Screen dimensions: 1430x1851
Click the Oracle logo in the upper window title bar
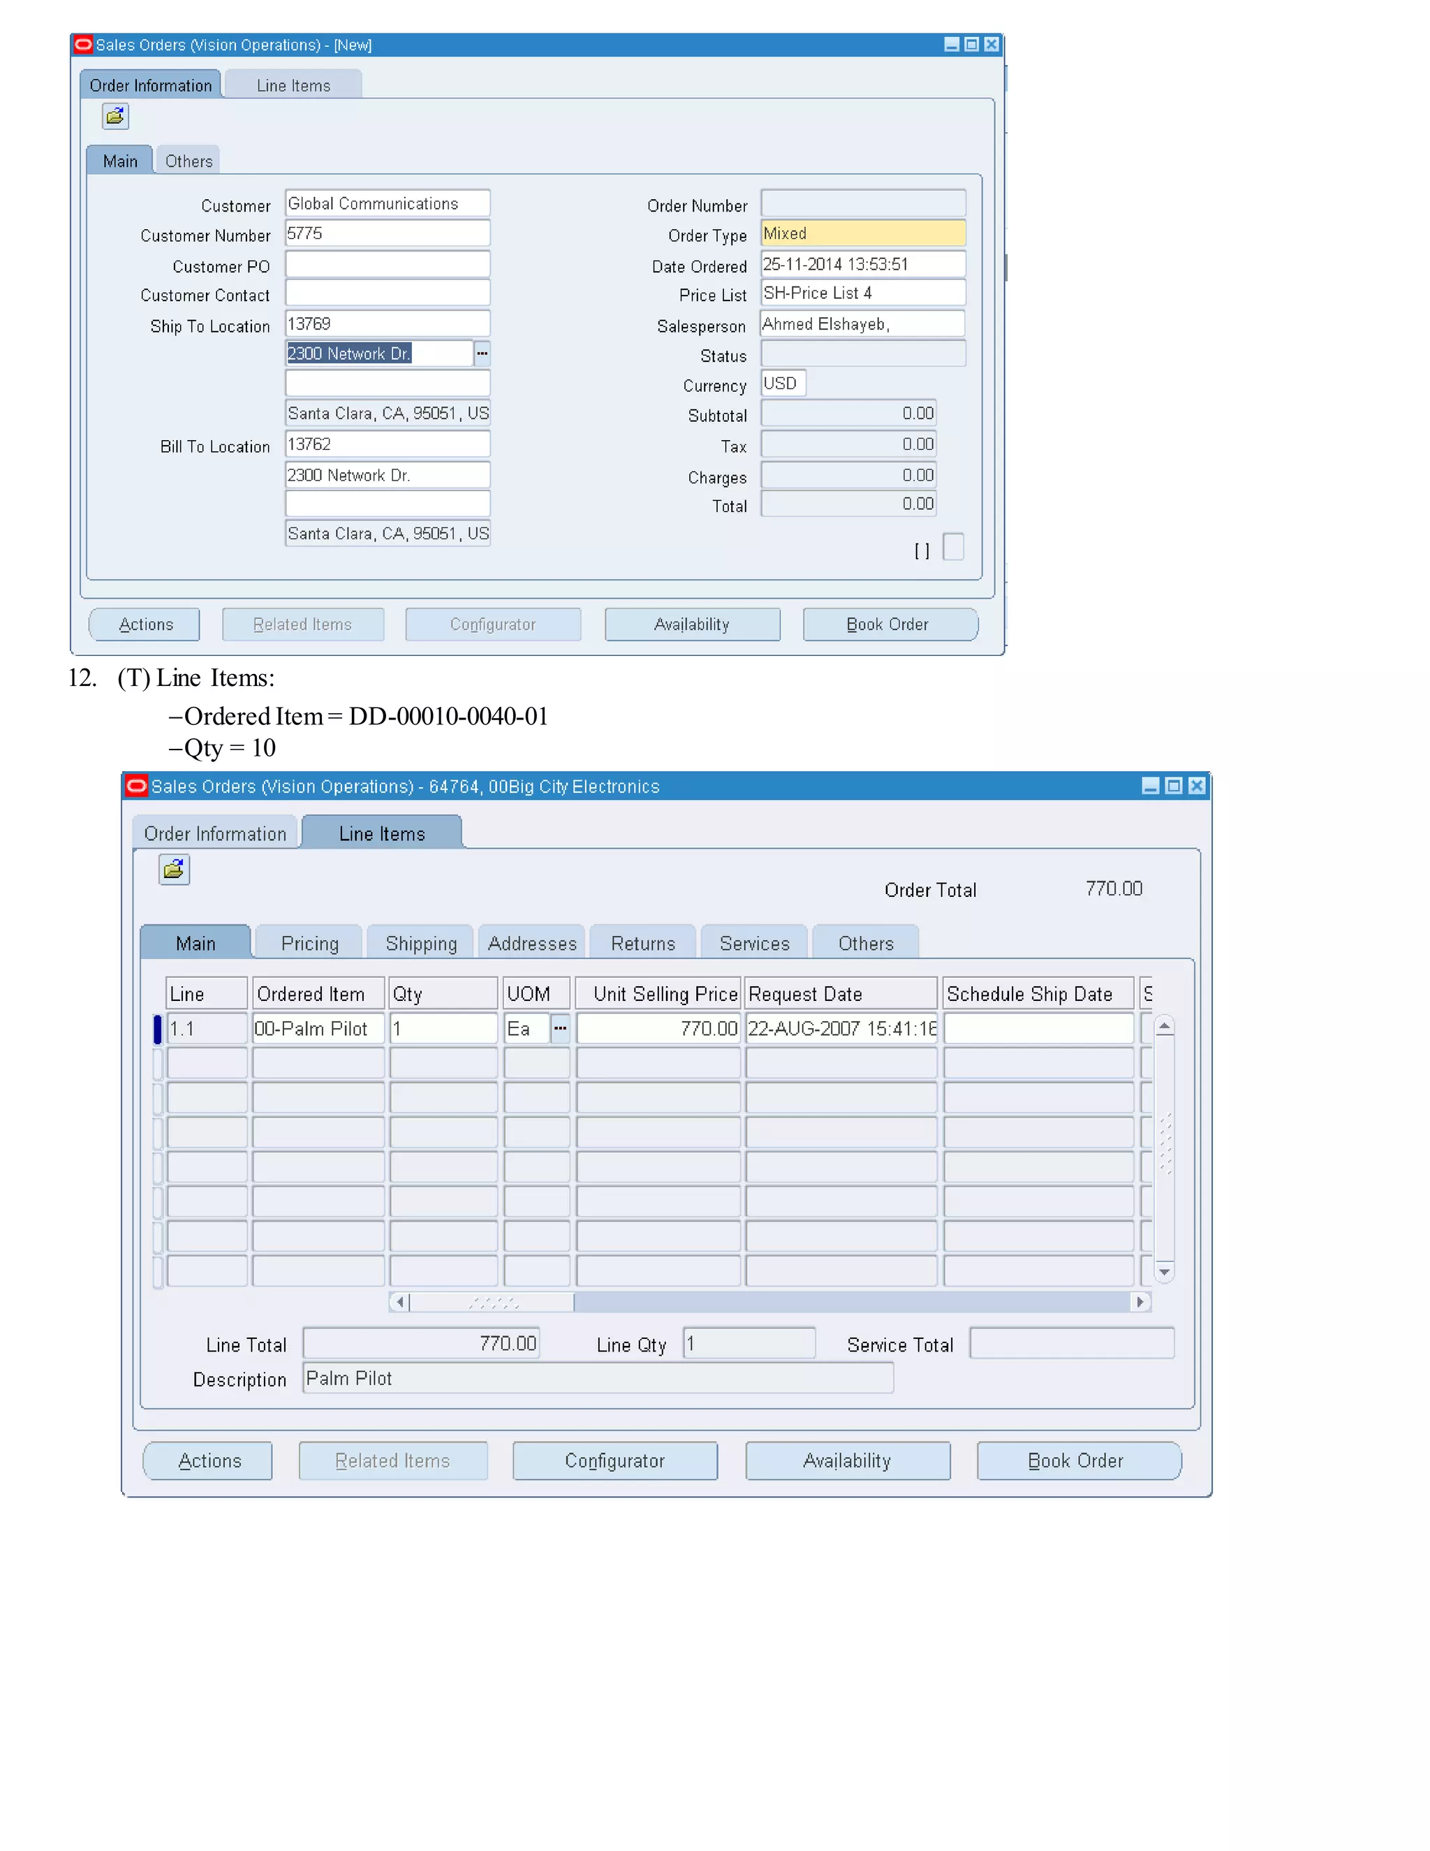tap(83, 45)
